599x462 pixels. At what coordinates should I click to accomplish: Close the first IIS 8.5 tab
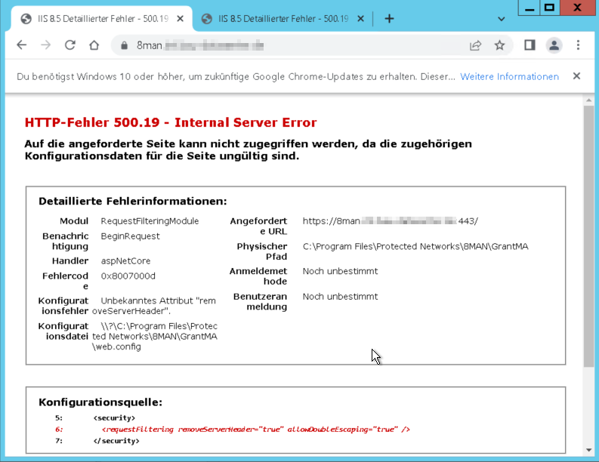181,19
